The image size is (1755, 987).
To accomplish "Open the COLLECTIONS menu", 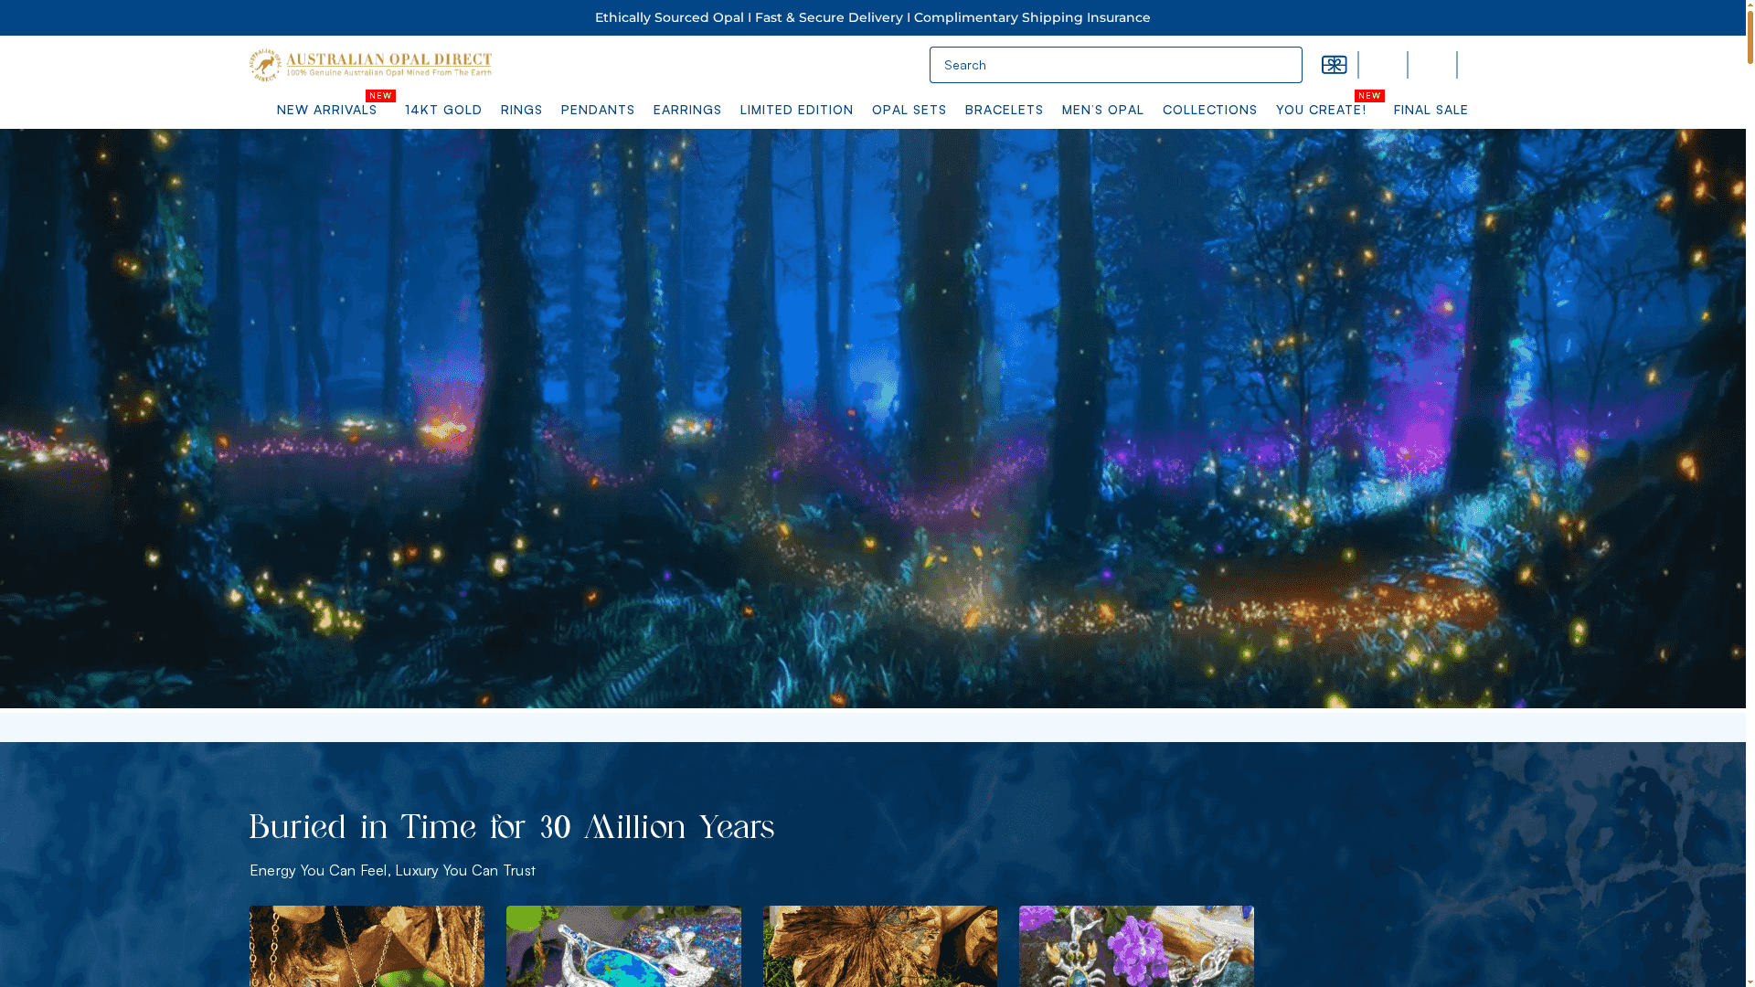I will coord(1209,110).
